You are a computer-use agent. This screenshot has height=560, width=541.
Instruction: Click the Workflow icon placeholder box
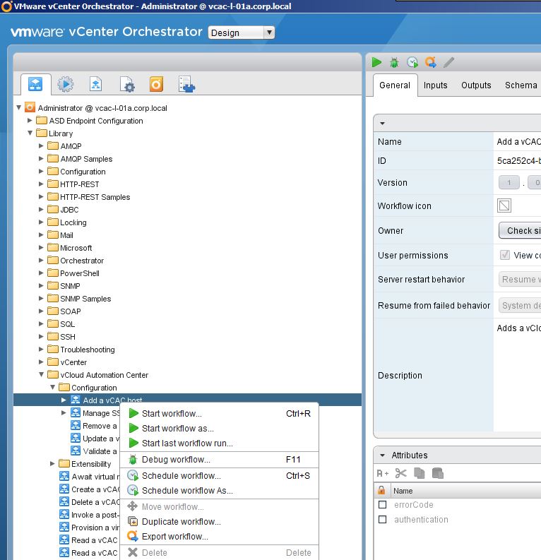(x=504, y=205)
